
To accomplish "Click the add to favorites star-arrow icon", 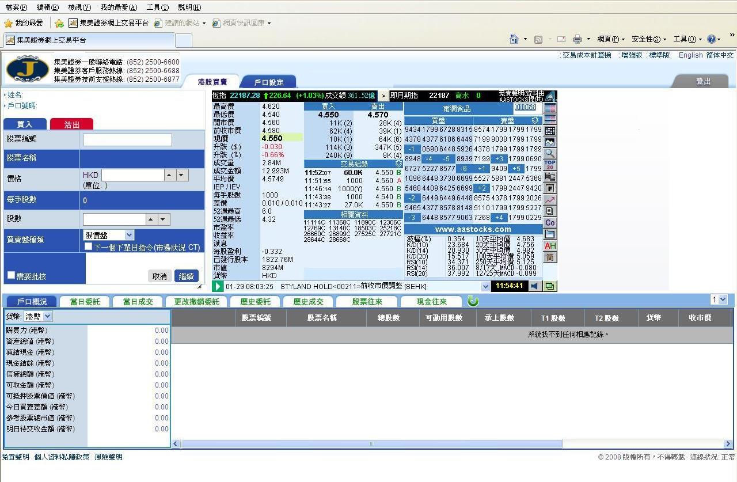I will 59,23.
